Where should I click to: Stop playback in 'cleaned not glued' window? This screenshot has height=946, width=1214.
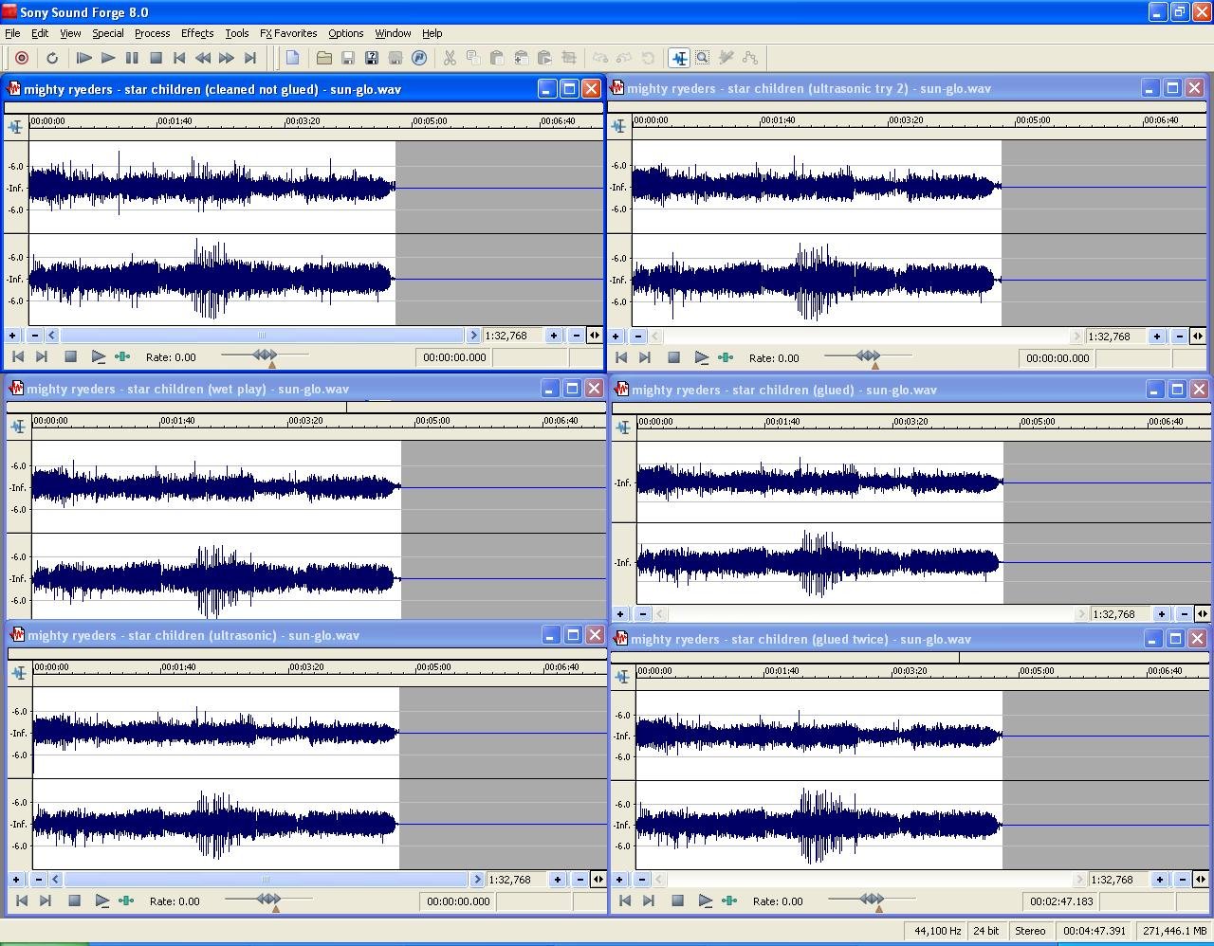70,357
